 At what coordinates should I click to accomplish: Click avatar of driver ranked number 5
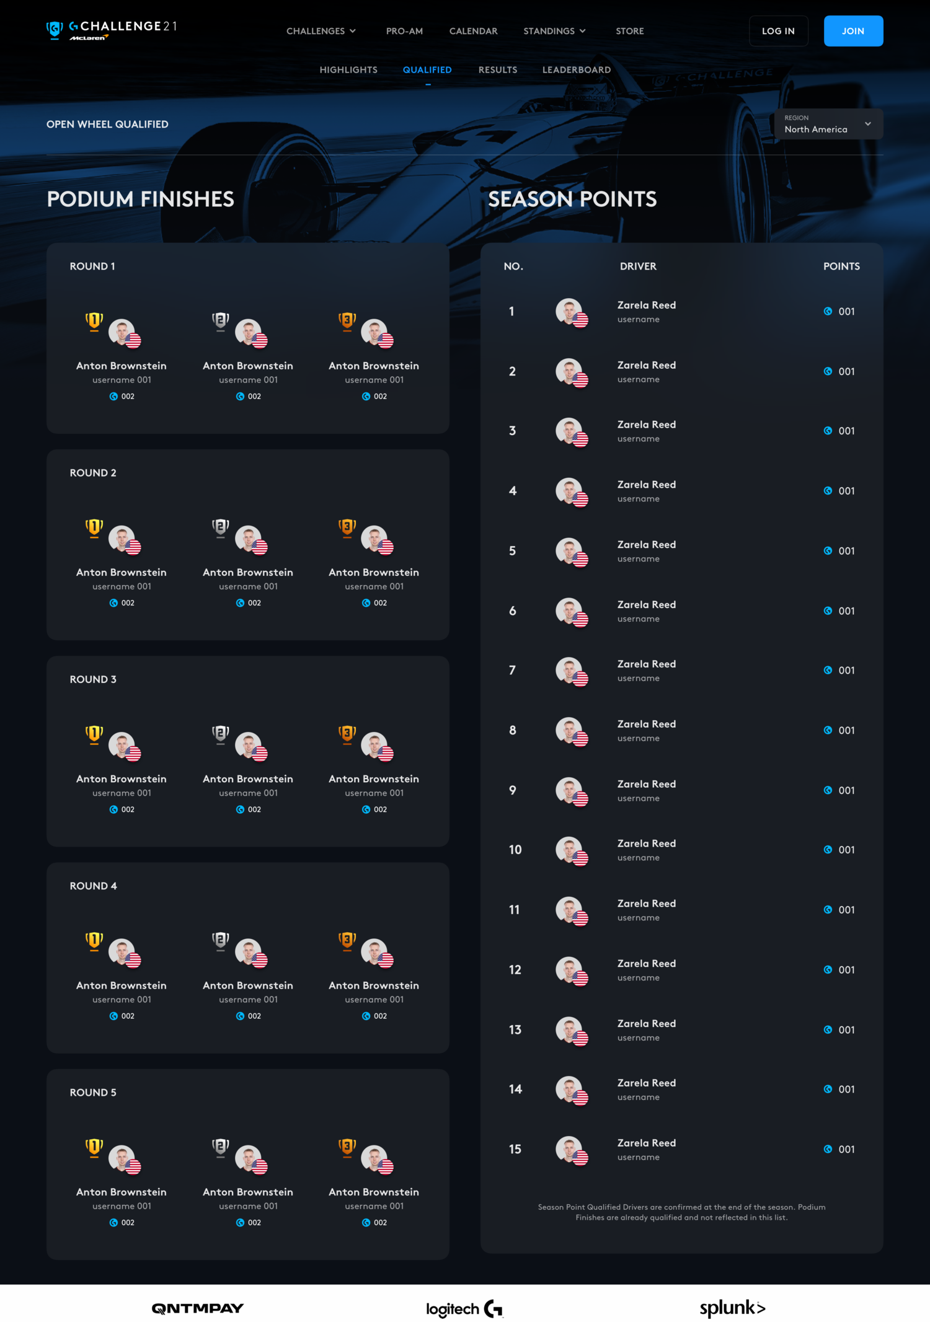[x=571, y=552]
